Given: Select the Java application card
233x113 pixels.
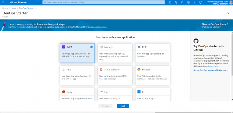Looking at the screenshot, I should tap(77, 75).
